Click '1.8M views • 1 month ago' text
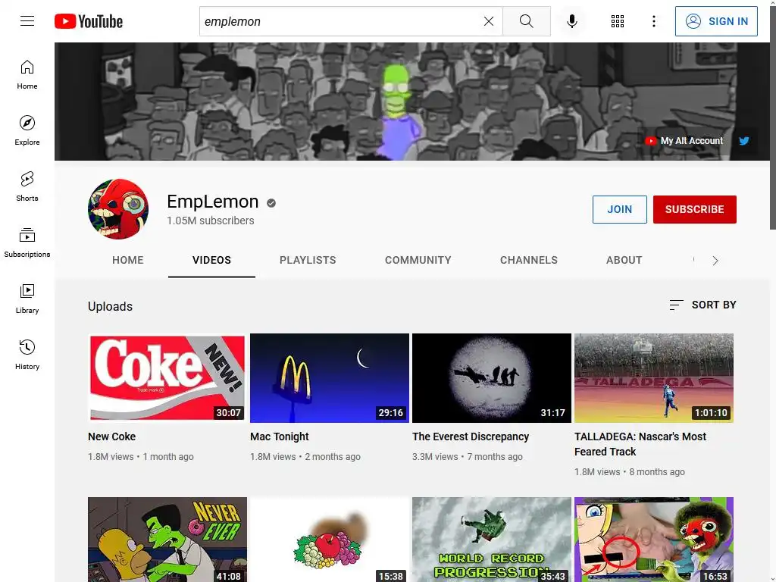The height and width of the screenshot is (582, 776). 140,457
